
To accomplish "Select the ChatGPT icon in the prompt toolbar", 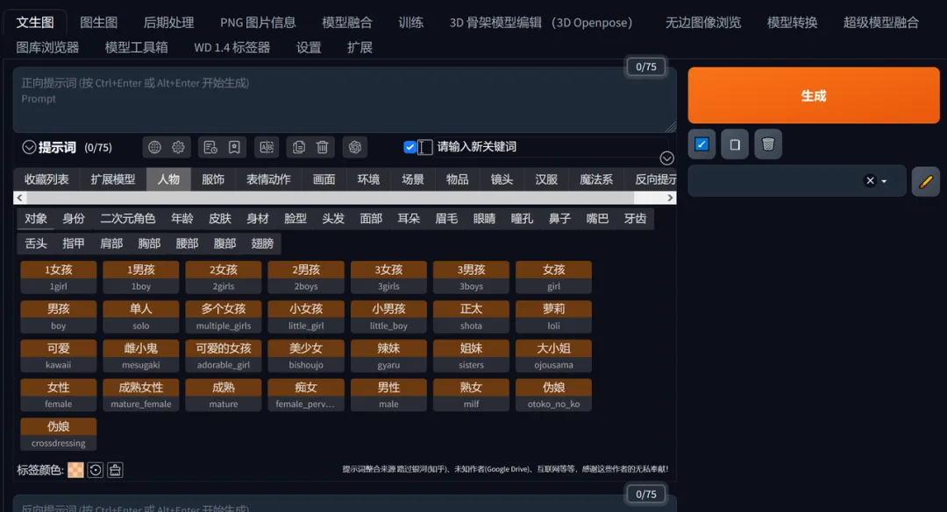I will (355, 147).
